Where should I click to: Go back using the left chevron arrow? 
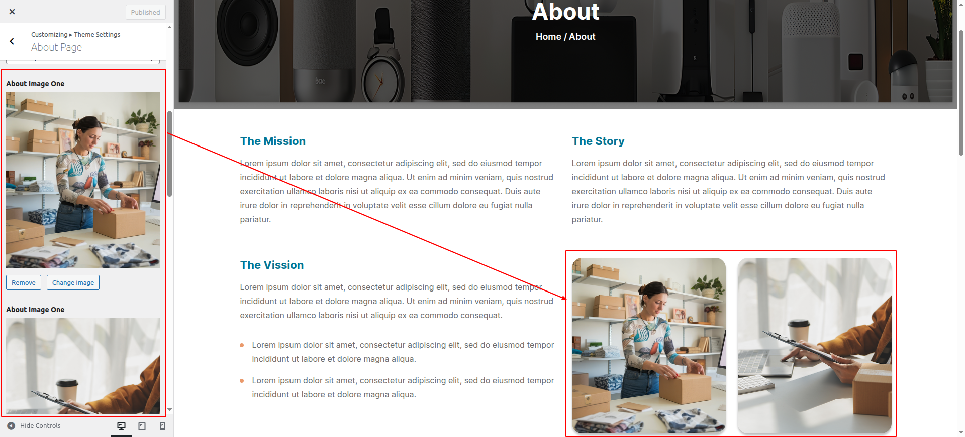coord(12,41)
